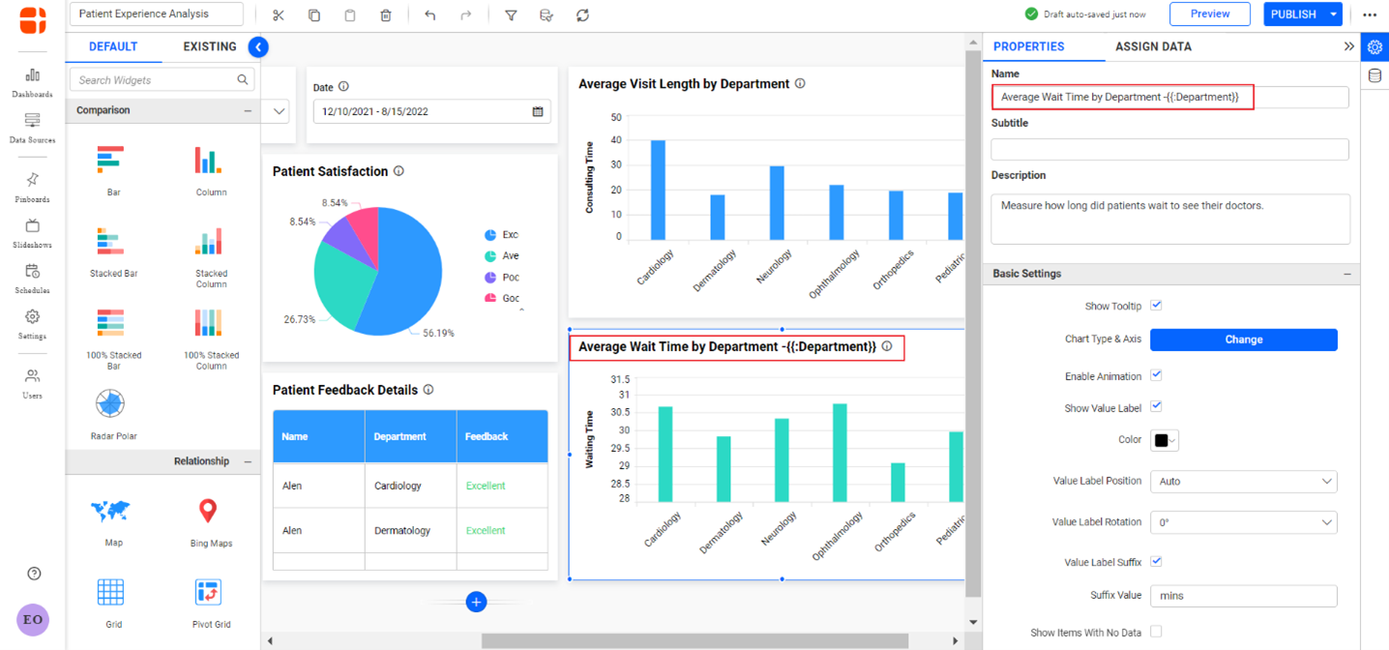Open the Value Label Position dropdown

click(x=1243, y=481)
